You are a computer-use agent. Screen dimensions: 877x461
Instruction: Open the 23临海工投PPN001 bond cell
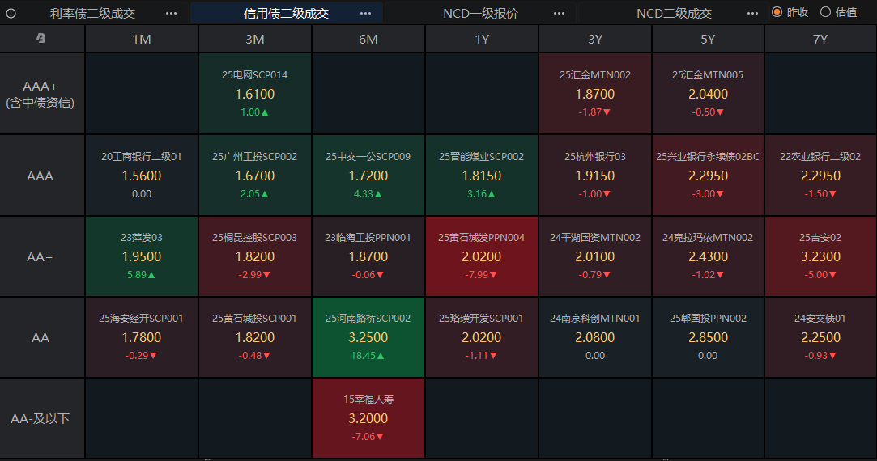(x=368, y=256)
